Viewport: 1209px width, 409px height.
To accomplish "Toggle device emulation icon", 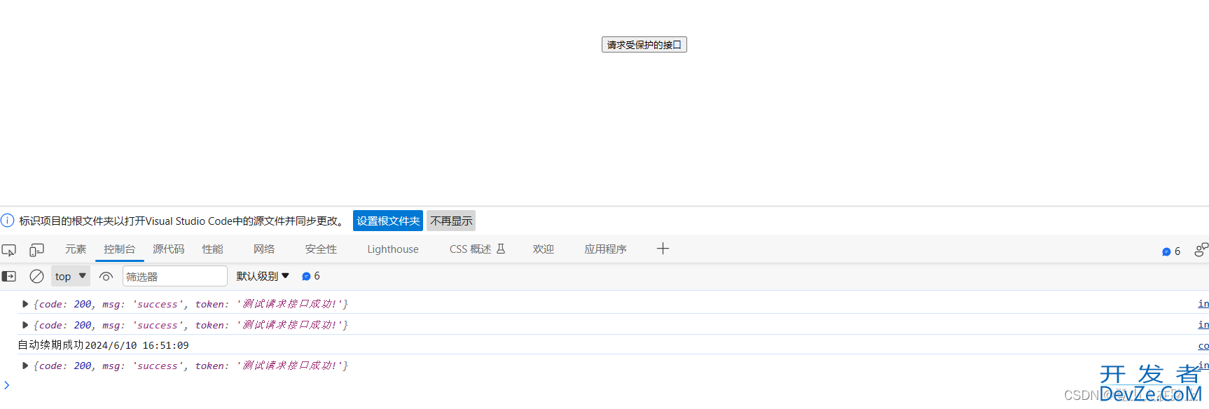I will (x=36, y=250).
